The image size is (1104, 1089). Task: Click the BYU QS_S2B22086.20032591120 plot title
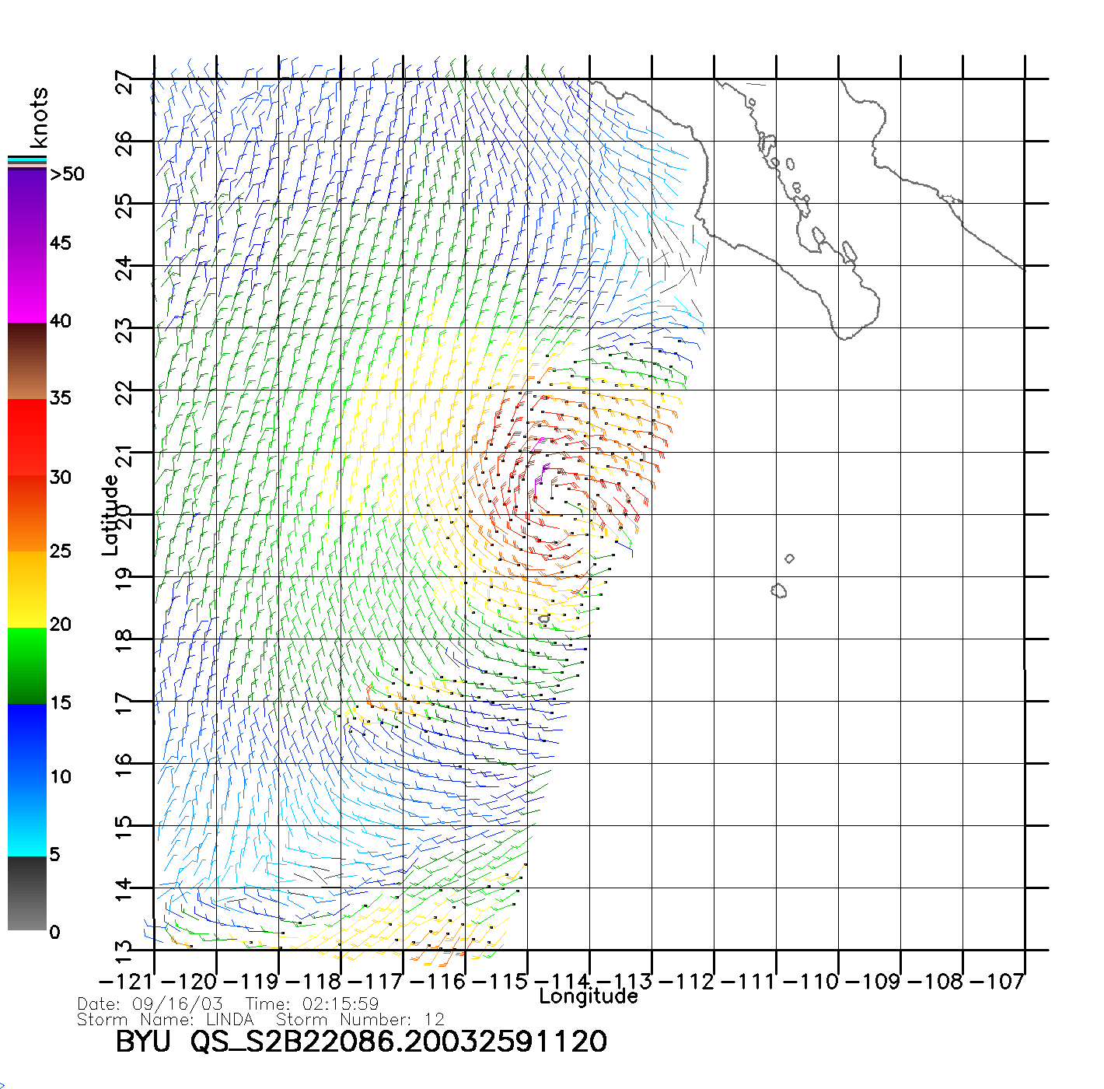361,1042
